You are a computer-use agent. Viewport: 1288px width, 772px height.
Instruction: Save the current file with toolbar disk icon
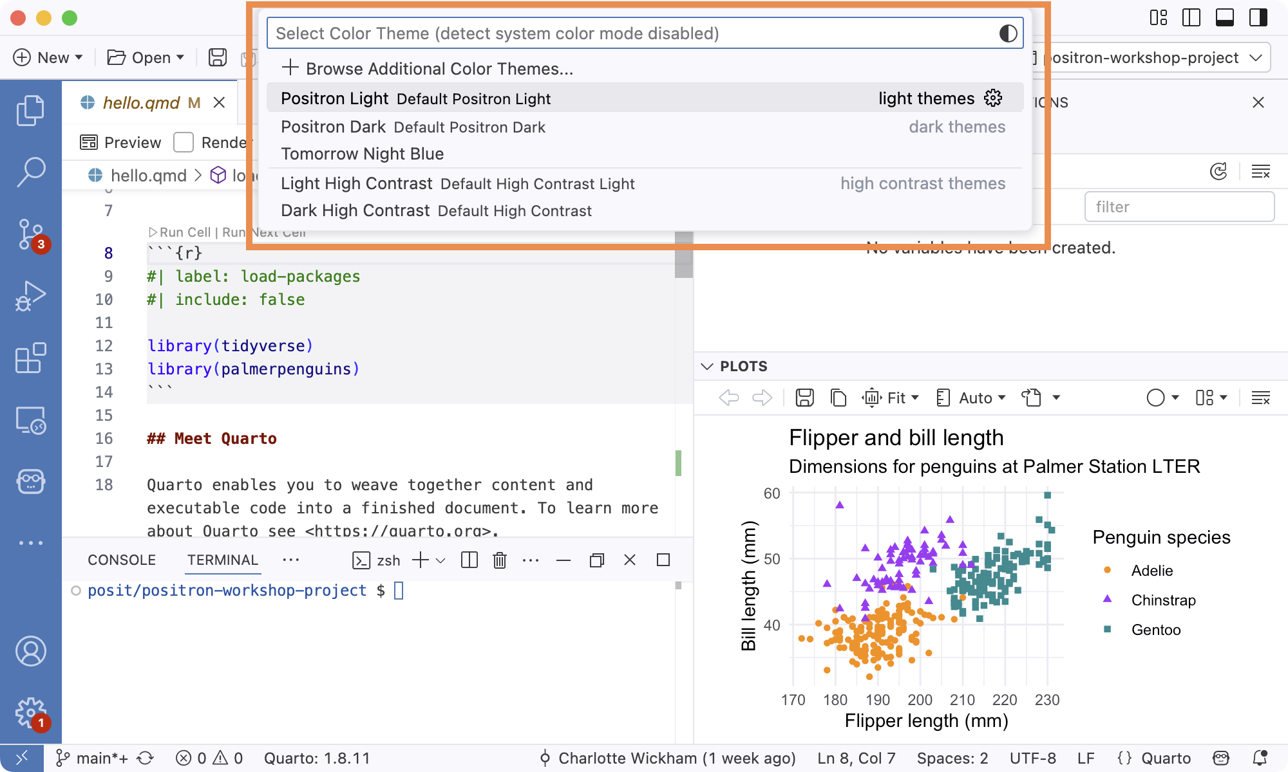click(x=218, y=57)
